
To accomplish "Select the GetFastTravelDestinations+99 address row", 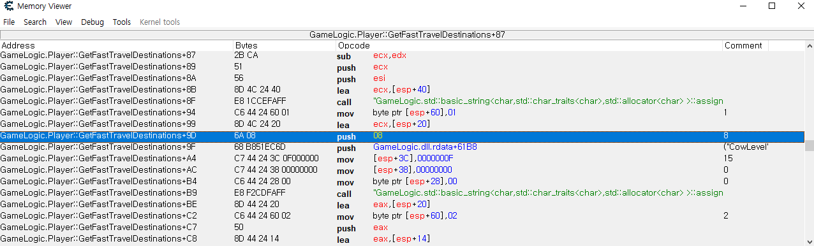I will pos(402,124).
